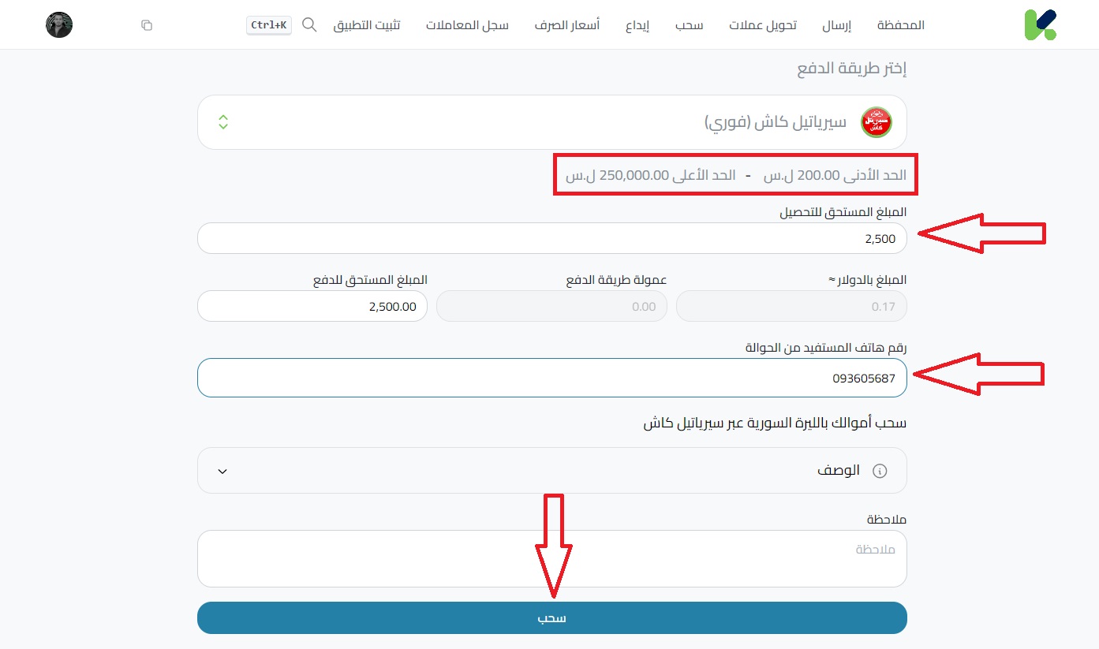
Task: Click the Ctrl+K shortcut badge
Action: (269, 25)
